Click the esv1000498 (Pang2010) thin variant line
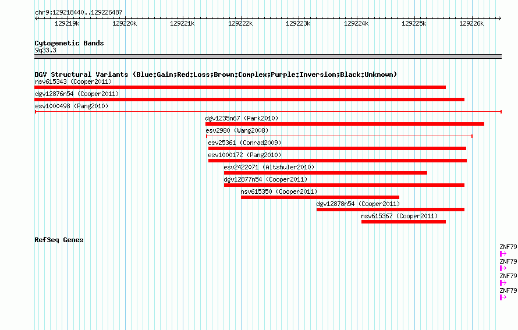518x330 pixels. click(x=268, y=112)
